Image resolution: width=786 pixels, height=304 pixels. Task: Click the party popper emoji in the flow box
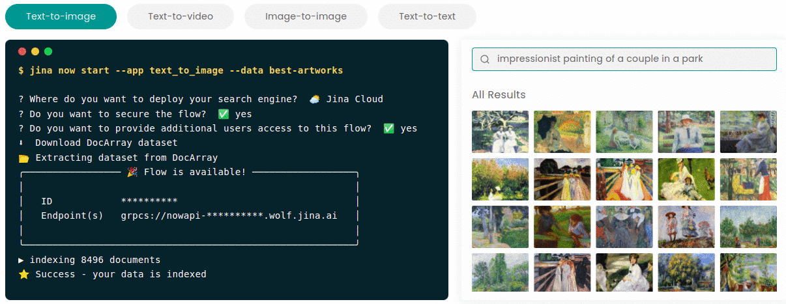point(132,172)
